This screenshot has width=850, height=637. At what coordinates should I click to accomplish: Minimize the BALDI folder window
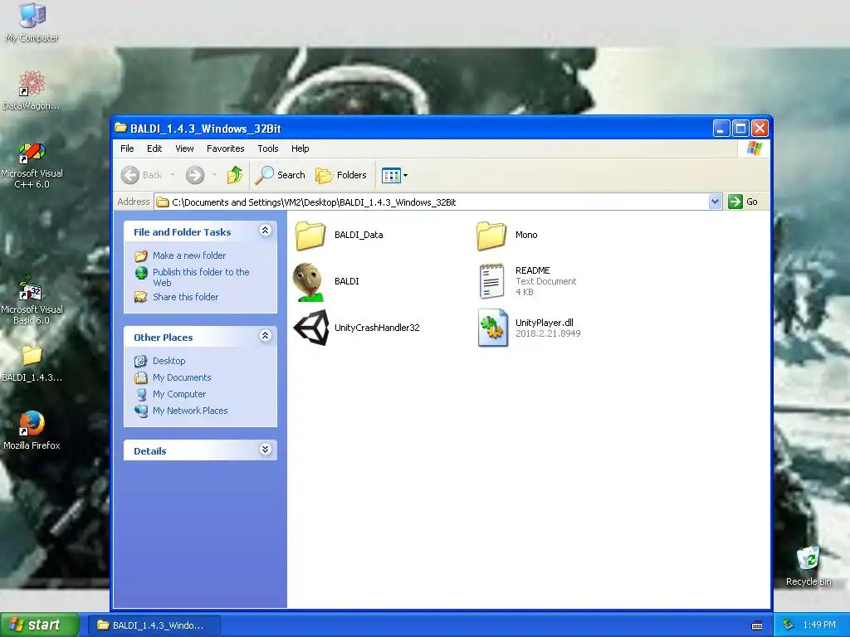tap(721, 129)
